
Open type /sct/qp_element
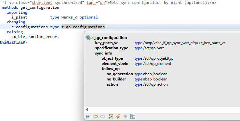coord(157,64)
